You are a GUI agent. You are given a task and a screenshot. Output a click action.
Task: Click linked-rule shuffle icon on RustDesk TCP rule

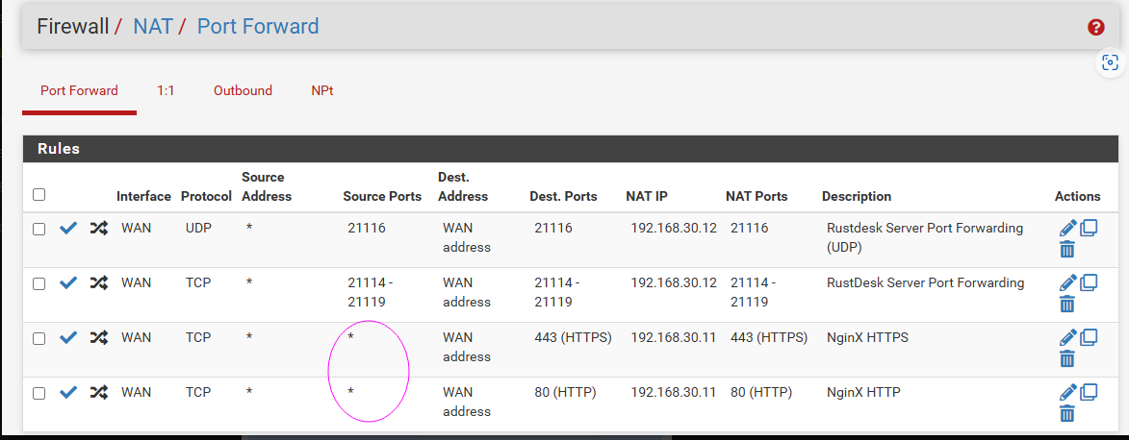coord(98,283)
